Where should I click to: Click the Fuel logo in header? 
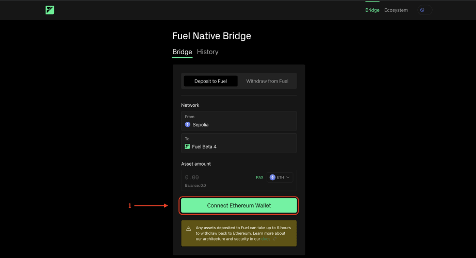pos(50,10)
